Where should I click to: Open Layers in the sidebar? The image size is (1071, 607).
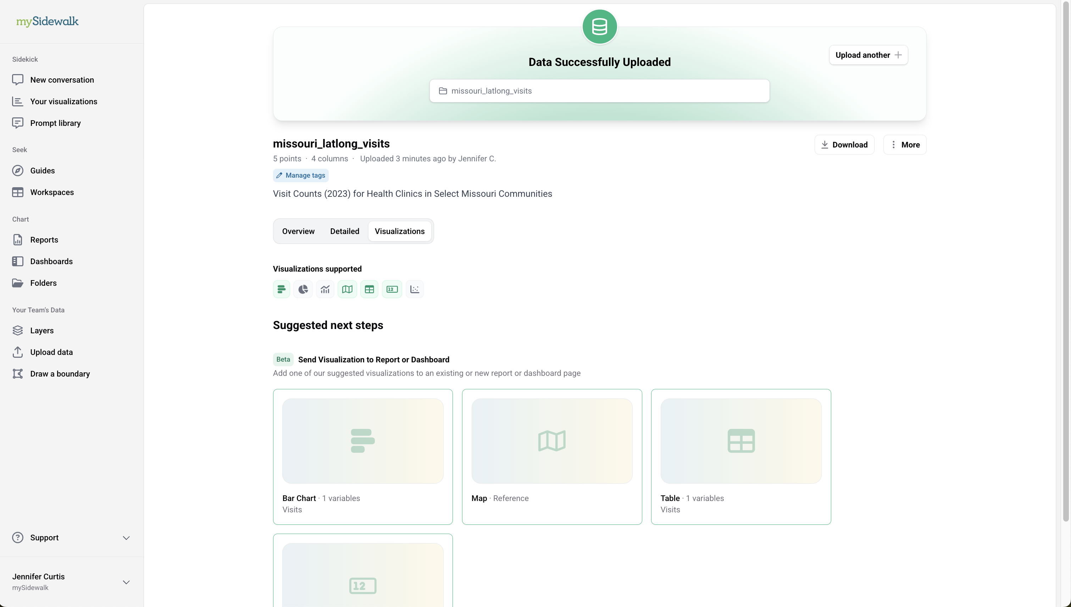click(42, 330)
